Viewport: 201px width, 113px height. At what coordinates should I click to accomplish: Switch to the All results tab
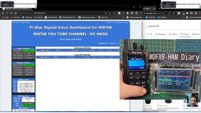click(x=150, y=34)
